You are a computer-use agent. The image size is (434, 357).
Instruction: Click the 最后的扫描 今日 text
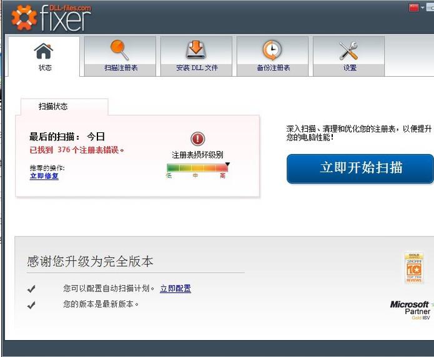coord(67,137)
